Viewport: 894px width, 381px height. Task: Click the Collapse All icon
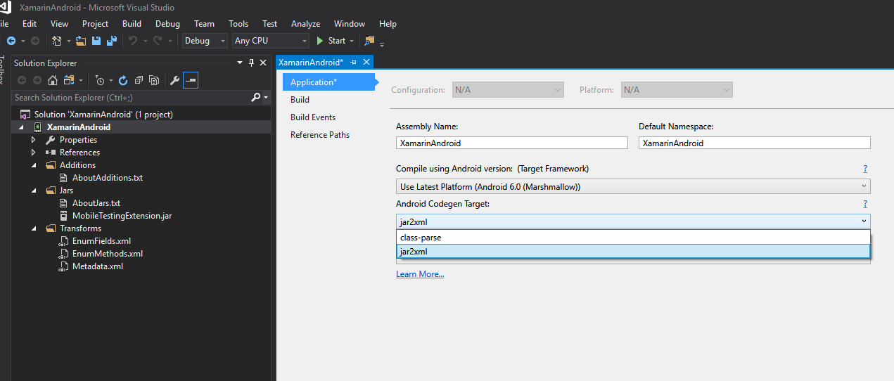point(139,81)
